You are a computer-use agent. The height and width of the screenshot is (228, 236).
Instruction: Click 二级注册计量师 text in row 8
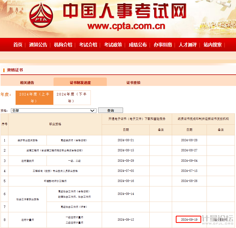click(x=74, y=223)
